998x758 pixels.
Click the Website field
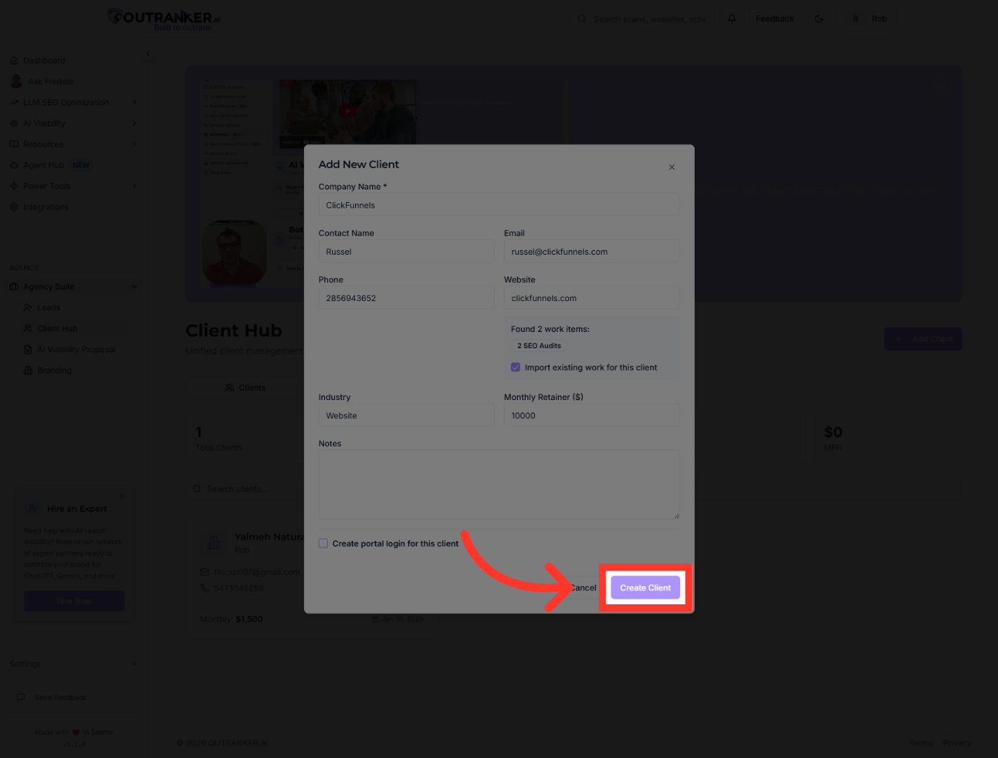click(x=592, y=298)
